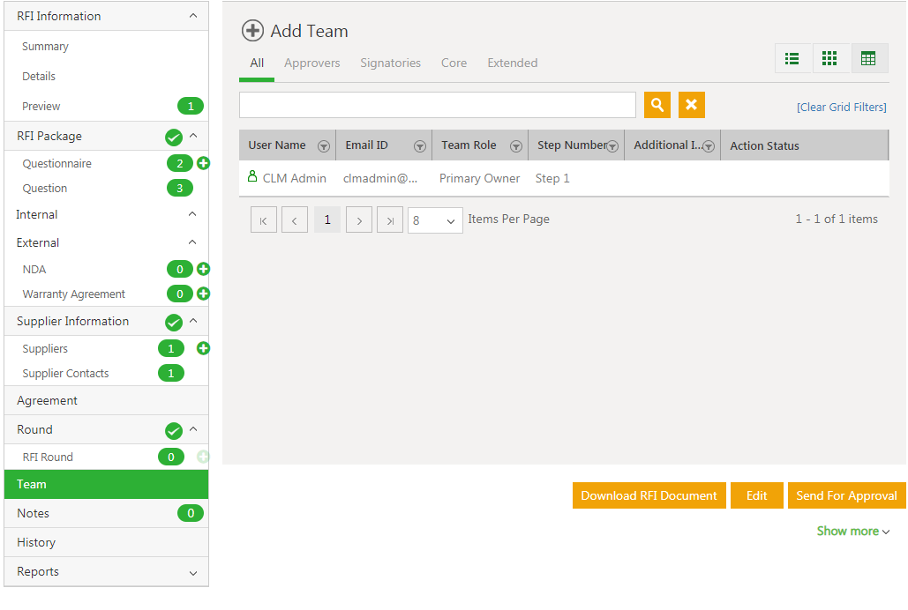Click the Add Team plus icon
The height and width of the screenshot is (610, 908).
[252, 31]
